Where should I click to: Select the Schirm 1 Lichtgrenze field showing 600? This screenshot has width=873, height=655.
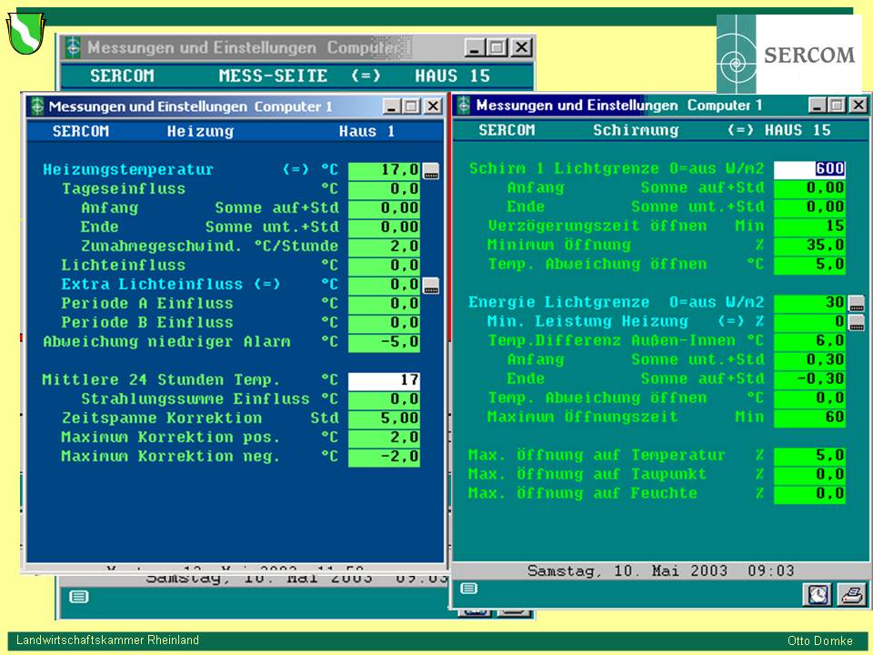(x=809, y=169)
